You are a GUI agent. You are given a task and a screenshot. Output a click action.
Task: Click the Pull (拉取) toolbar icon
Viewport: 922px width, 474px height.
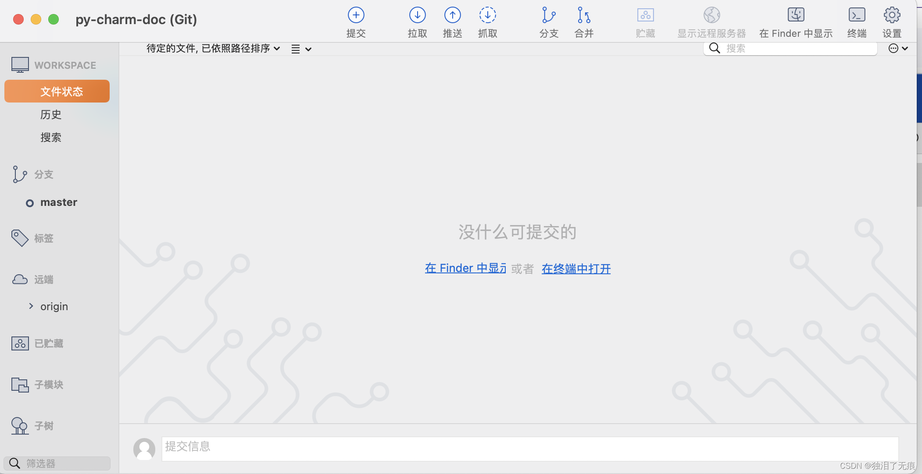click(x=417, y=16)
